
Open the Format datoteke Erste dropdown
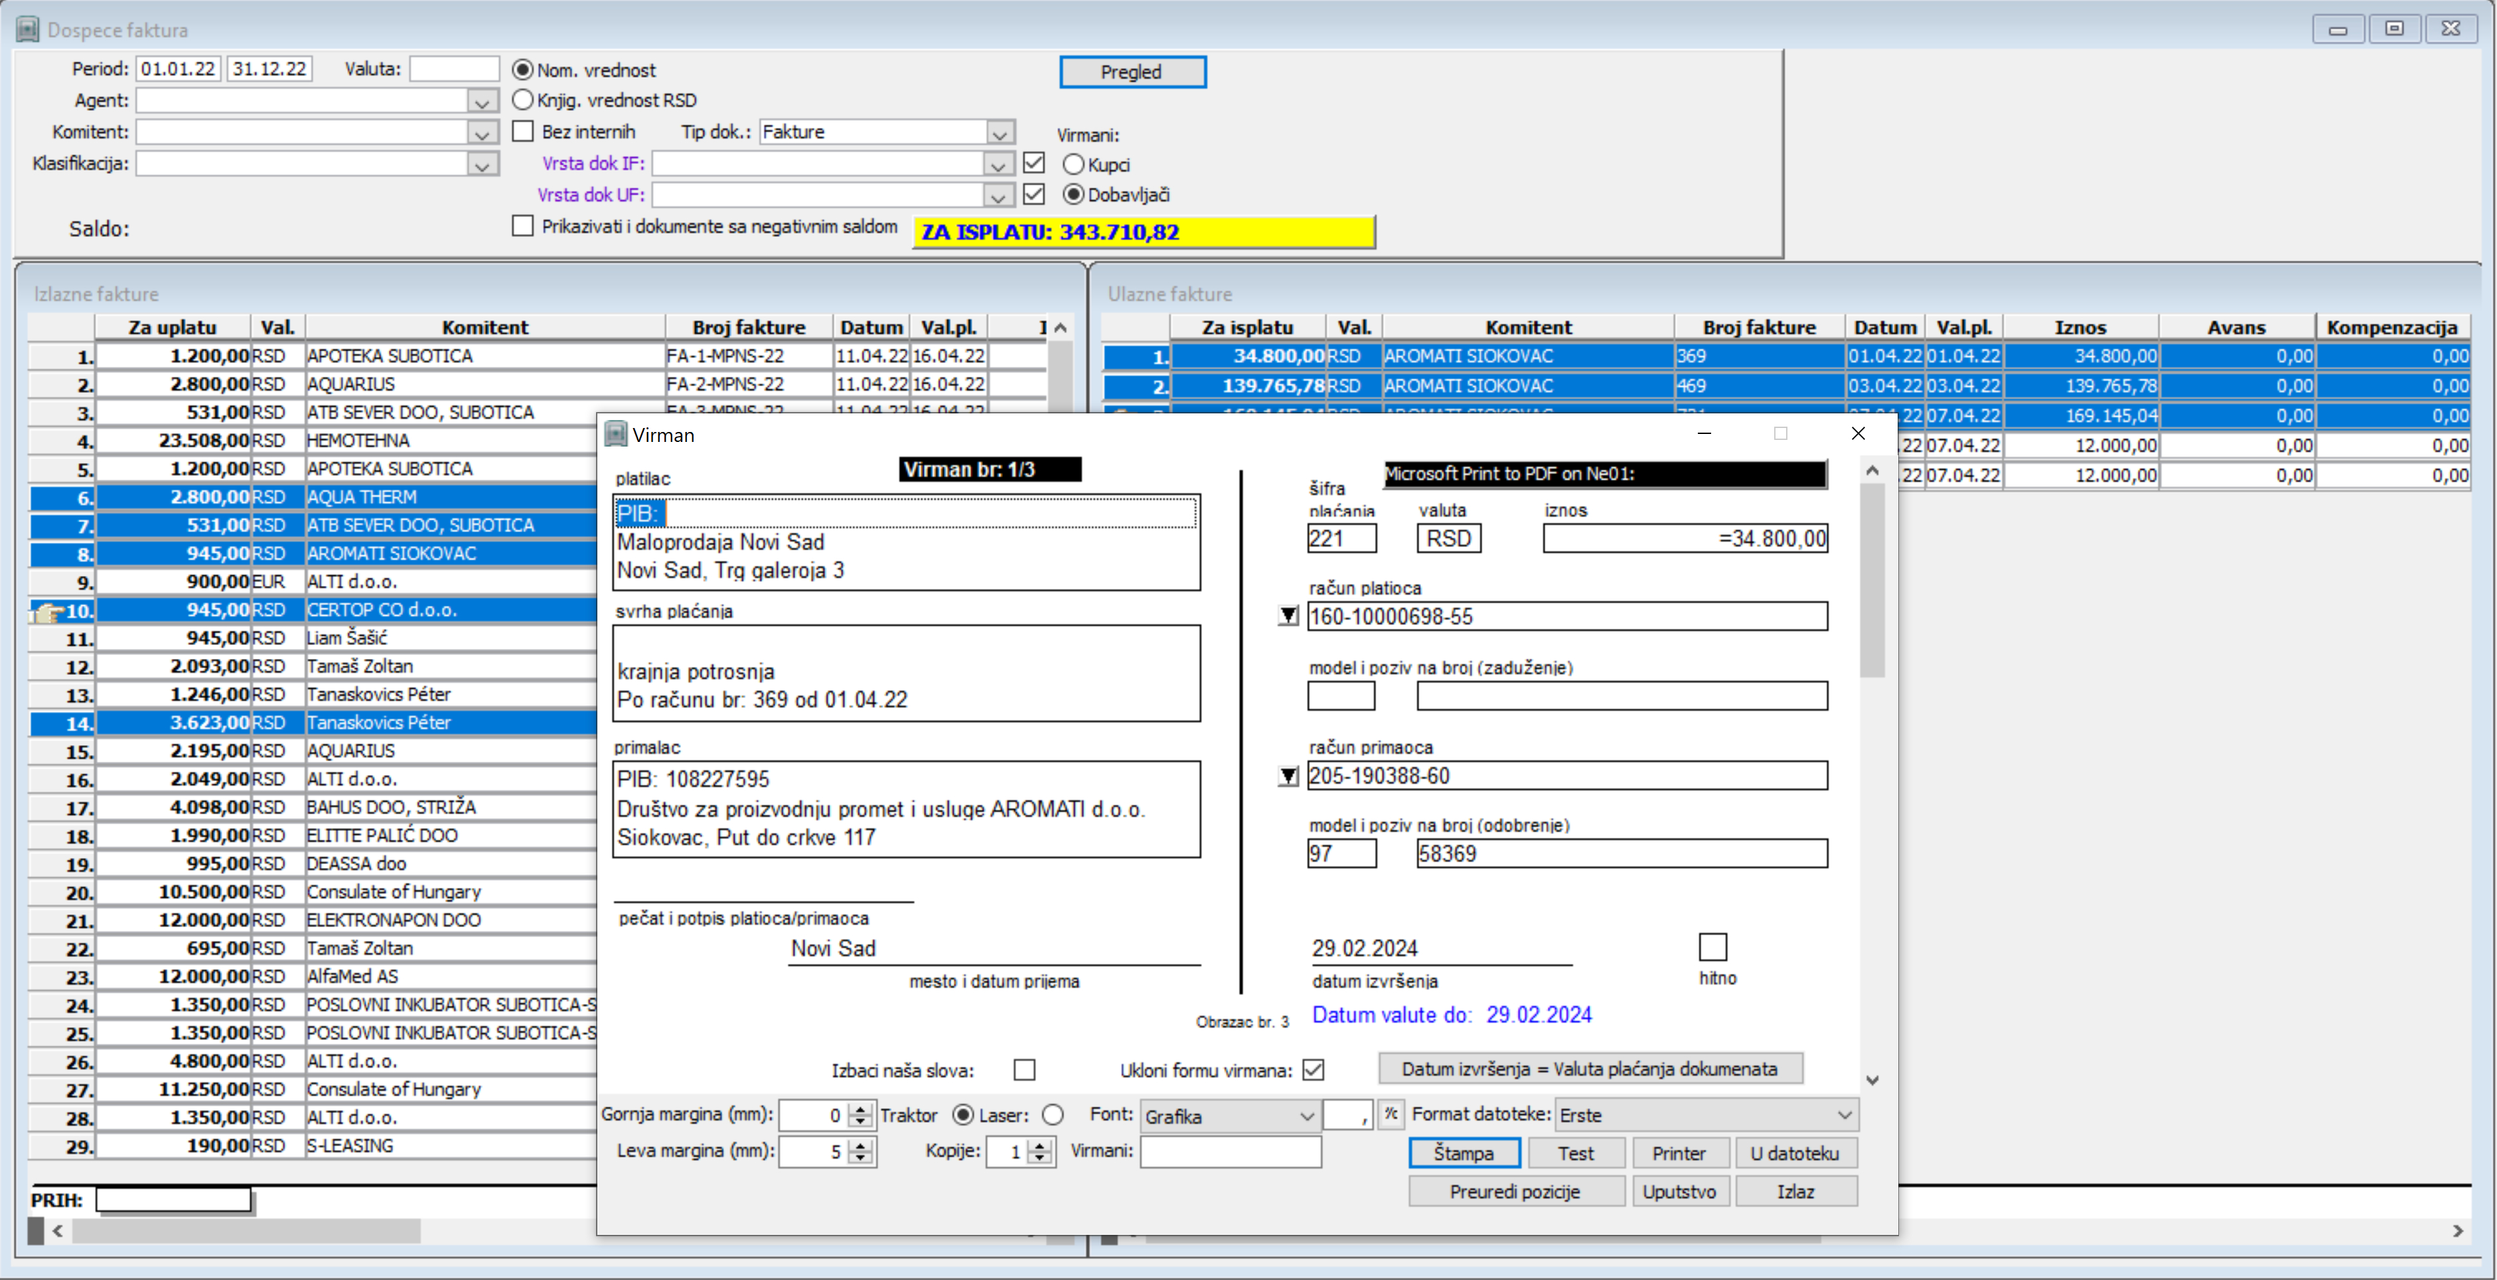[1844, 1115]
